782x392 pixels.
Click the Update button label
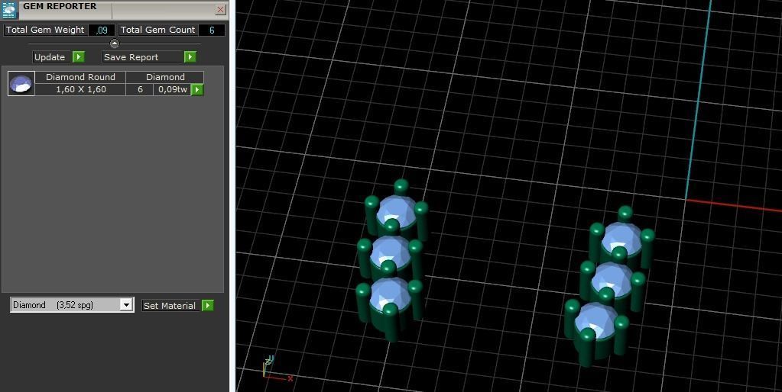click(53, 56)
